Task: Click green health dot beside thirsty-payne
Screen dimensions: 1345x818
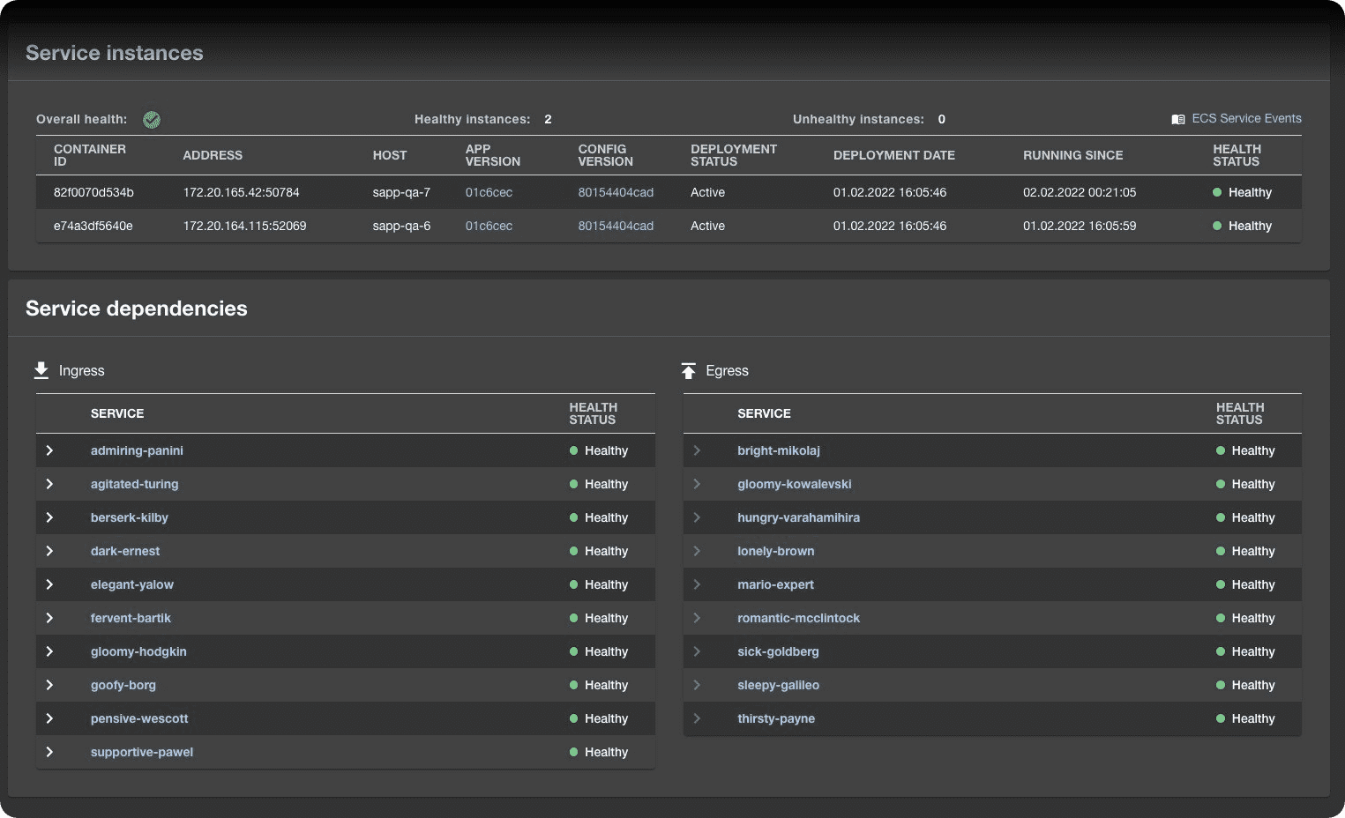Action: [x=1221, y=718]
